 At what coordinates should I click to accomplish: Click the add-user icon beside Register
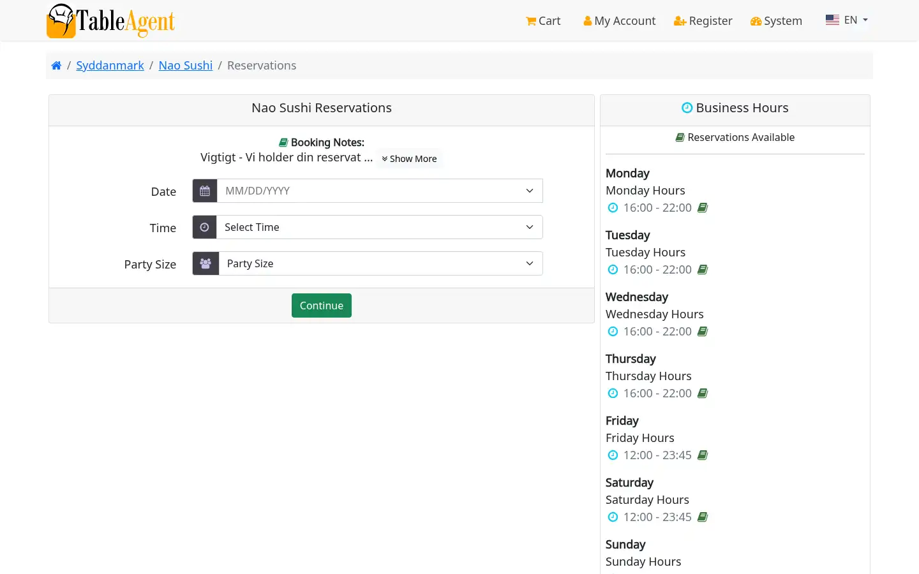[680, 21]
